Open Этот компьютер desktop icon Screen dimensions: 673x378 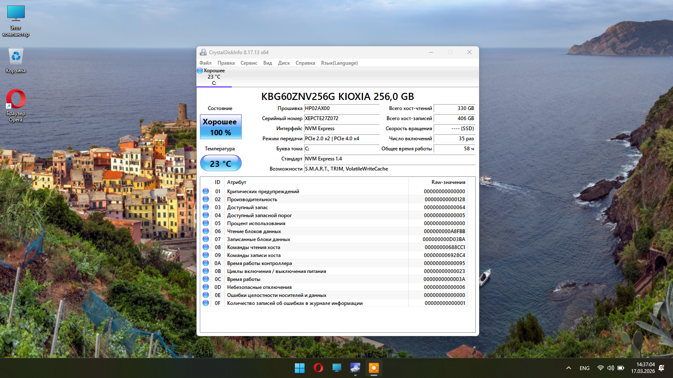point(16,21)
